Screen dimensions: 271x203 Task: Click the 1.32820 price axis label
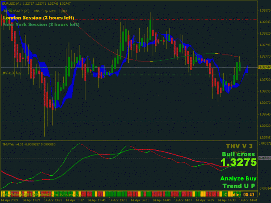pos(265,33)
